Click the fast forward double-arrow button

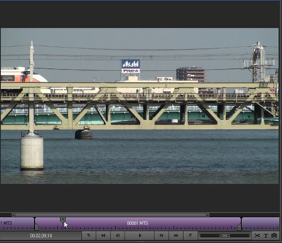point(176,236)
